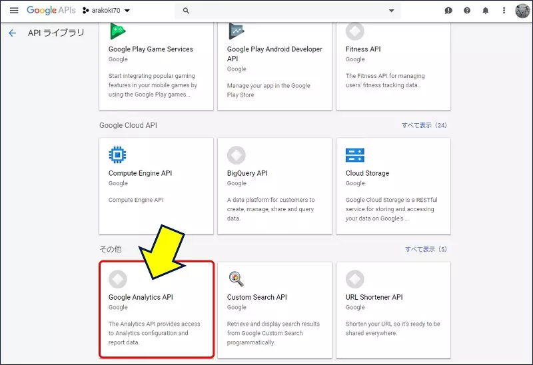The width and height of the screenshot is (533, 365).
Task: Open Google Play Game Services card title
Action: 151,49
